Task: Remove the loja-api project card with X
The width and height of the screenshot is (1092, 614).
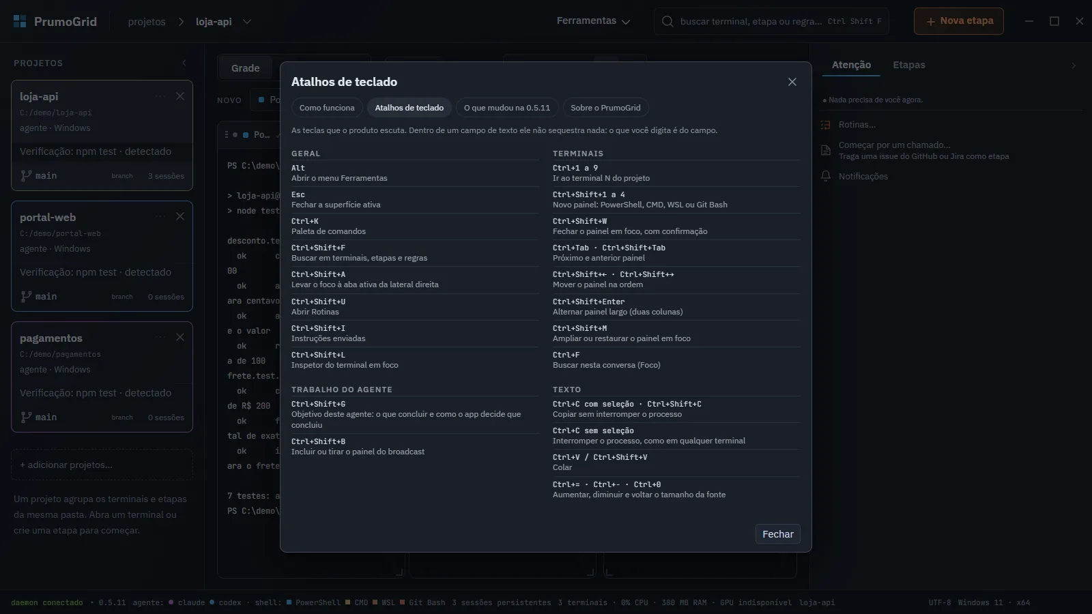Action: 180,96
